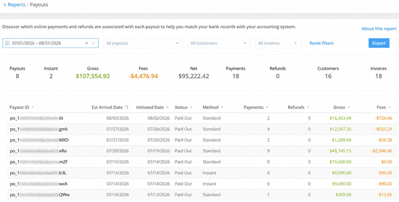Open the Gross column header chevron
399x202 pixels.
(x=349, y=107)
